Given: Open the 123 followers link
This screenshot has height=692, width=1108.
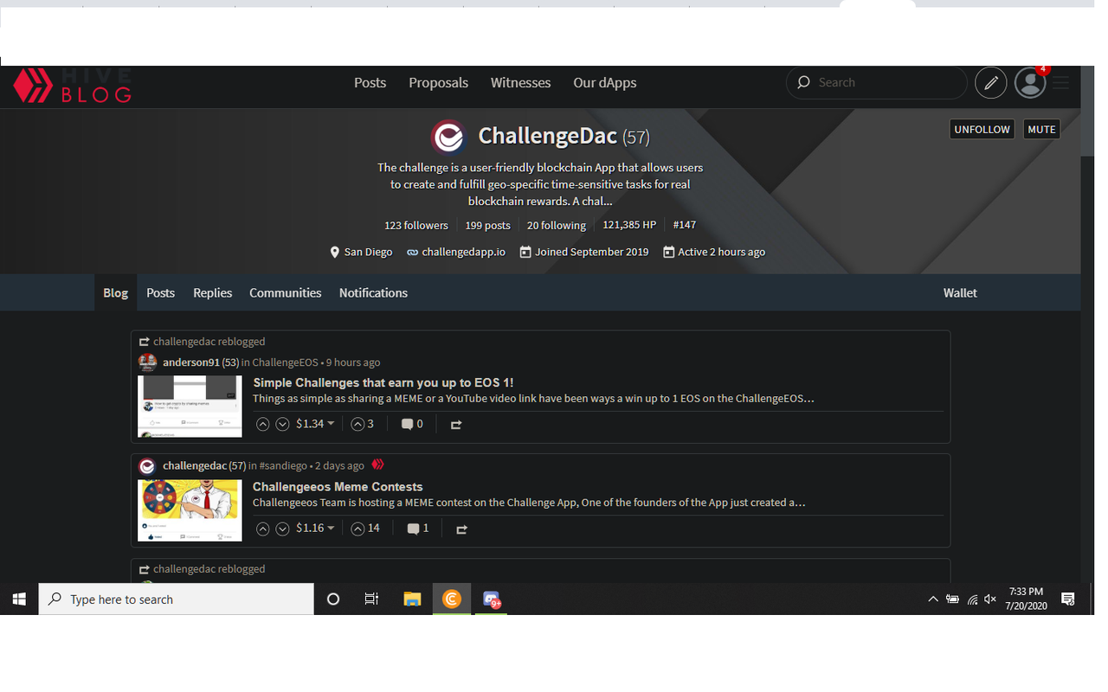Looking at the screenshot, I should (416, 225).
